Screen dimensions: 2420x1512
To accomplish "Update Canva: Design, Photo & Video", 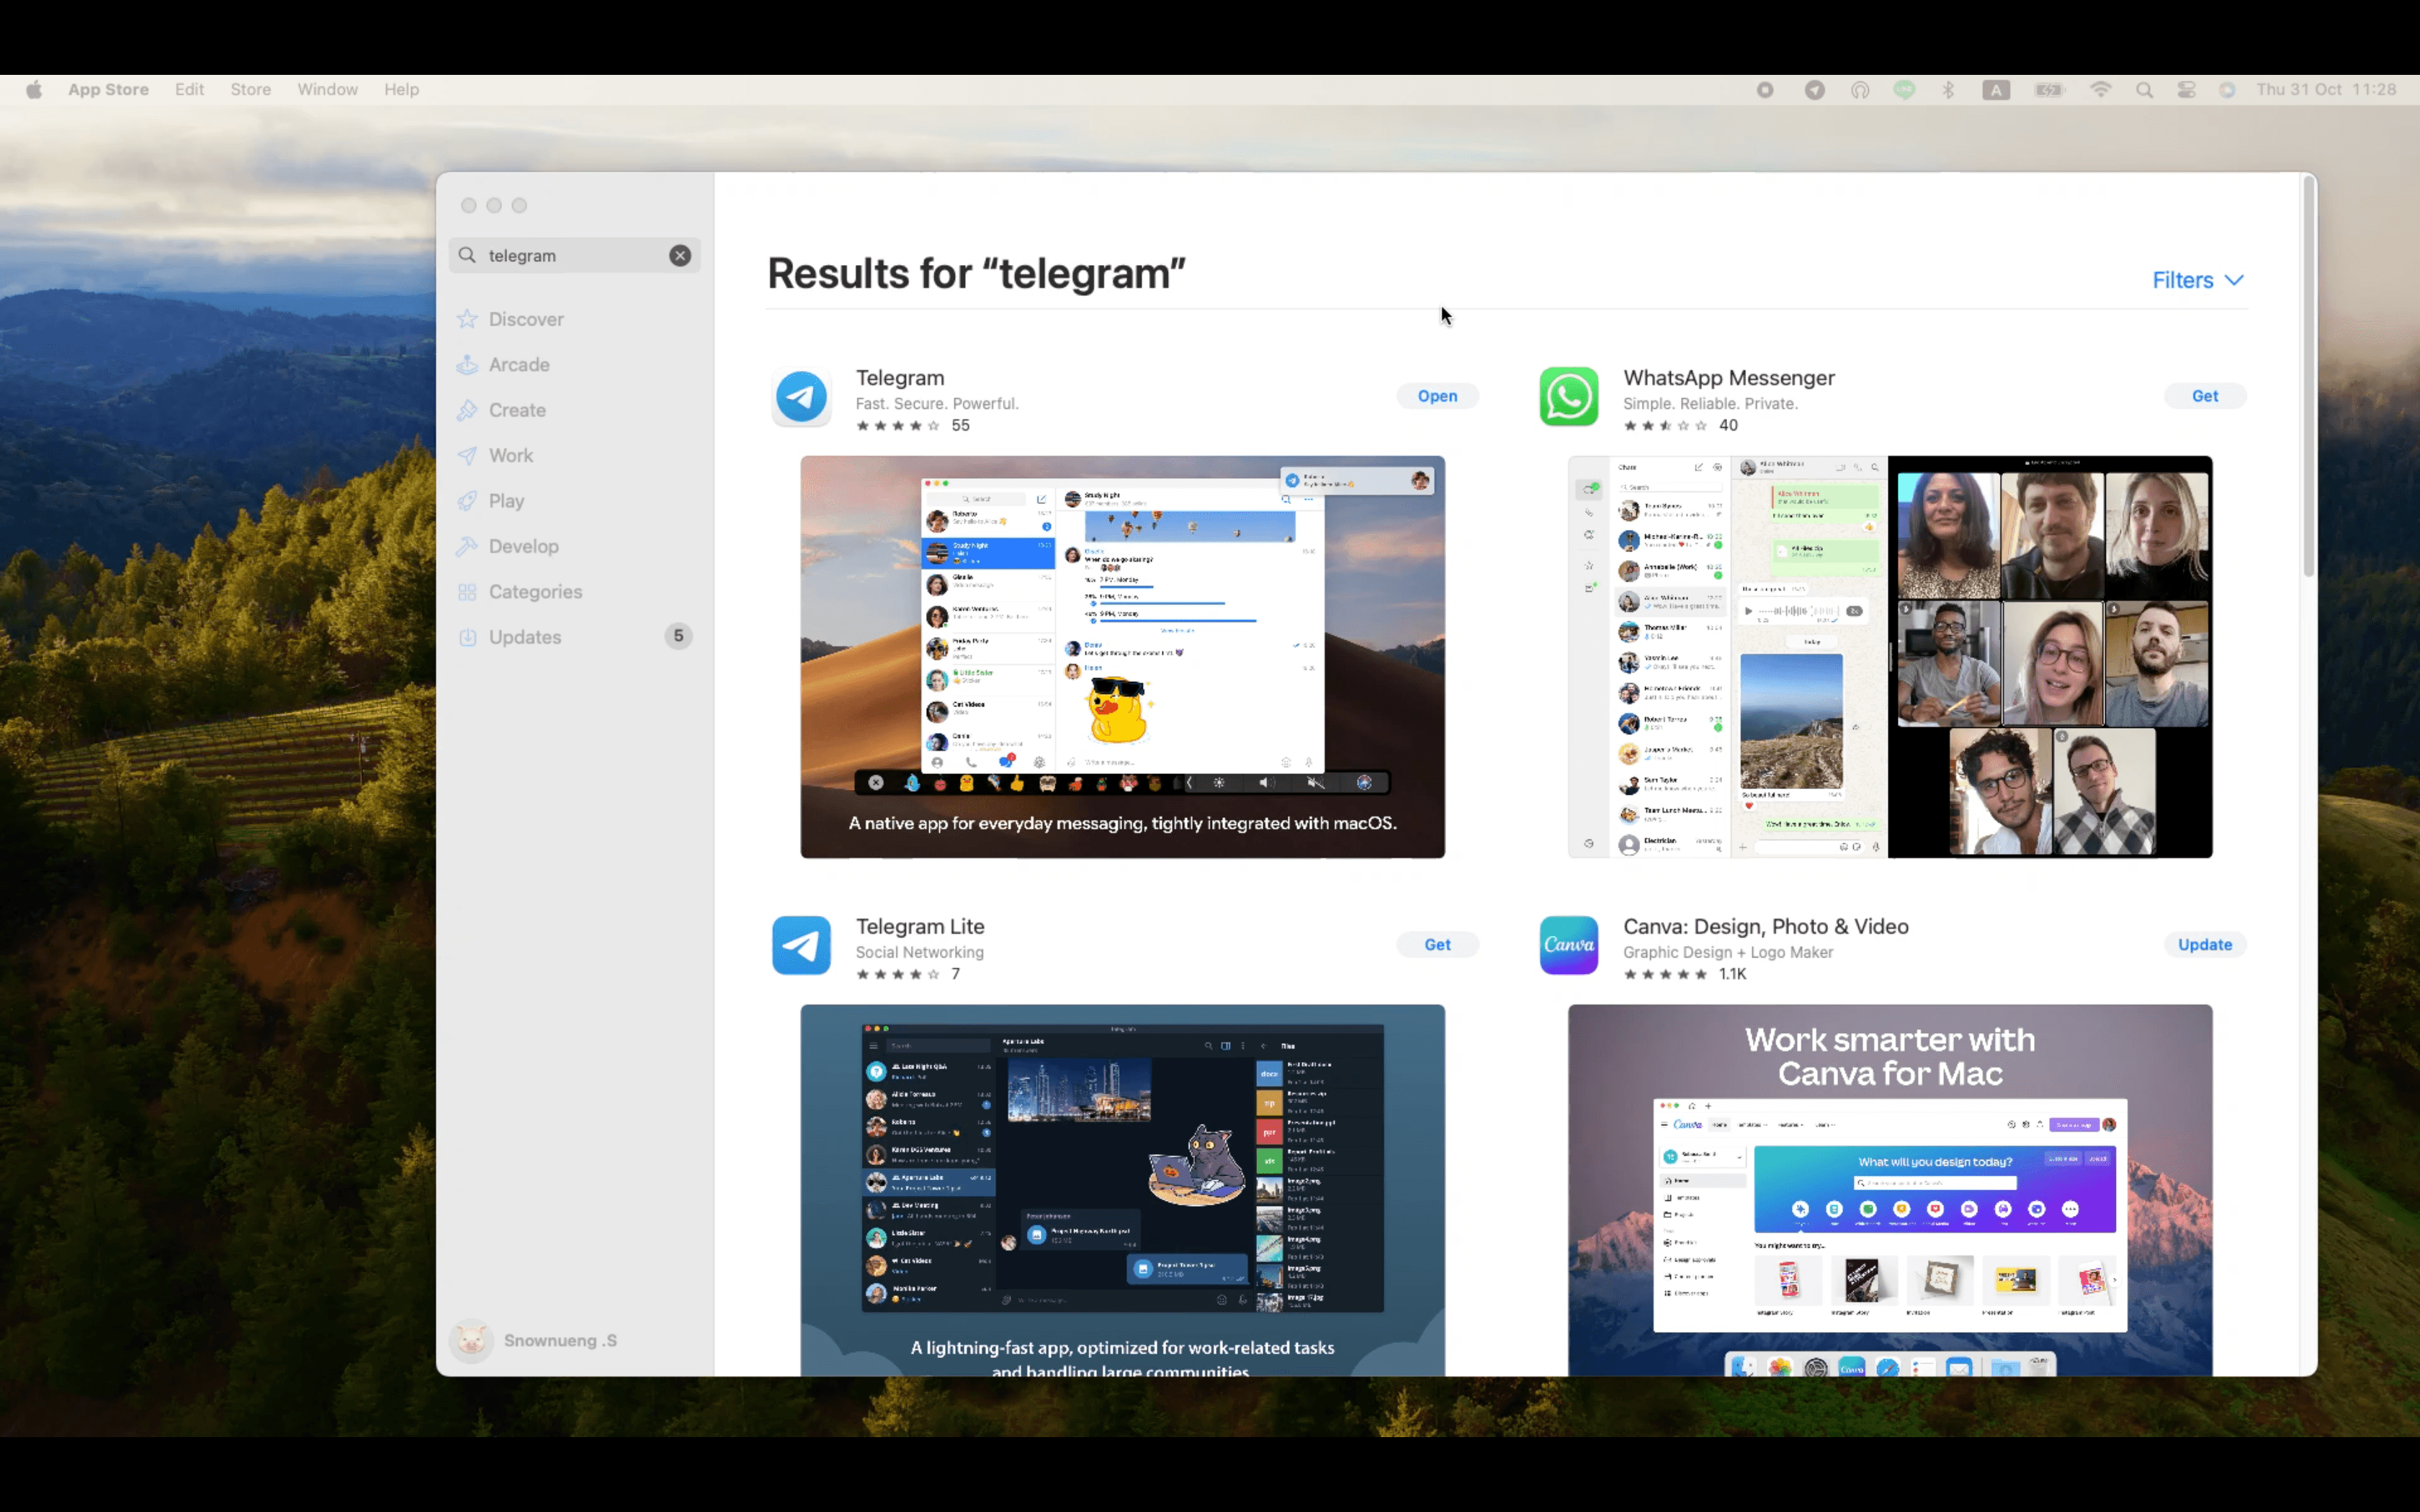I will tap(2204, 944).
